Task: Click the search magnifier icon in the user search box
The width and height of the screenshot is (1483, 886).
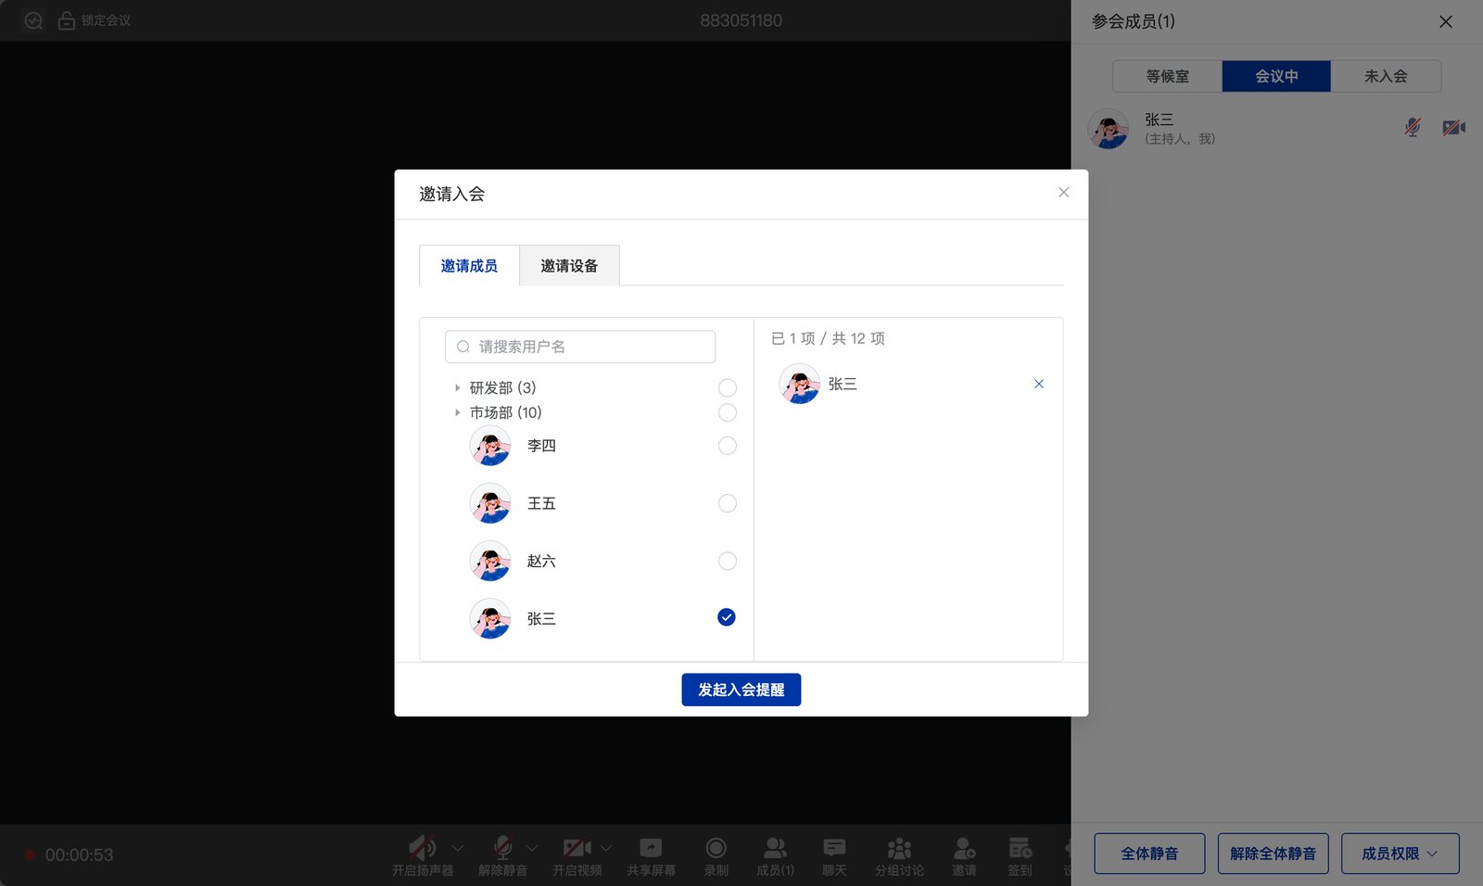Action: (x=463, y=347)
